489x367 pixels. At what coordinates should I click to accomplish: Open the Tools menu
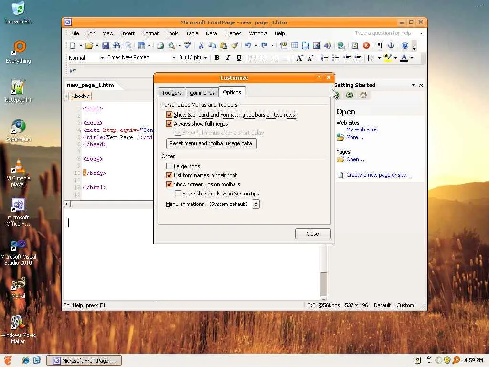pyautogui.click(x=172, y=33)
